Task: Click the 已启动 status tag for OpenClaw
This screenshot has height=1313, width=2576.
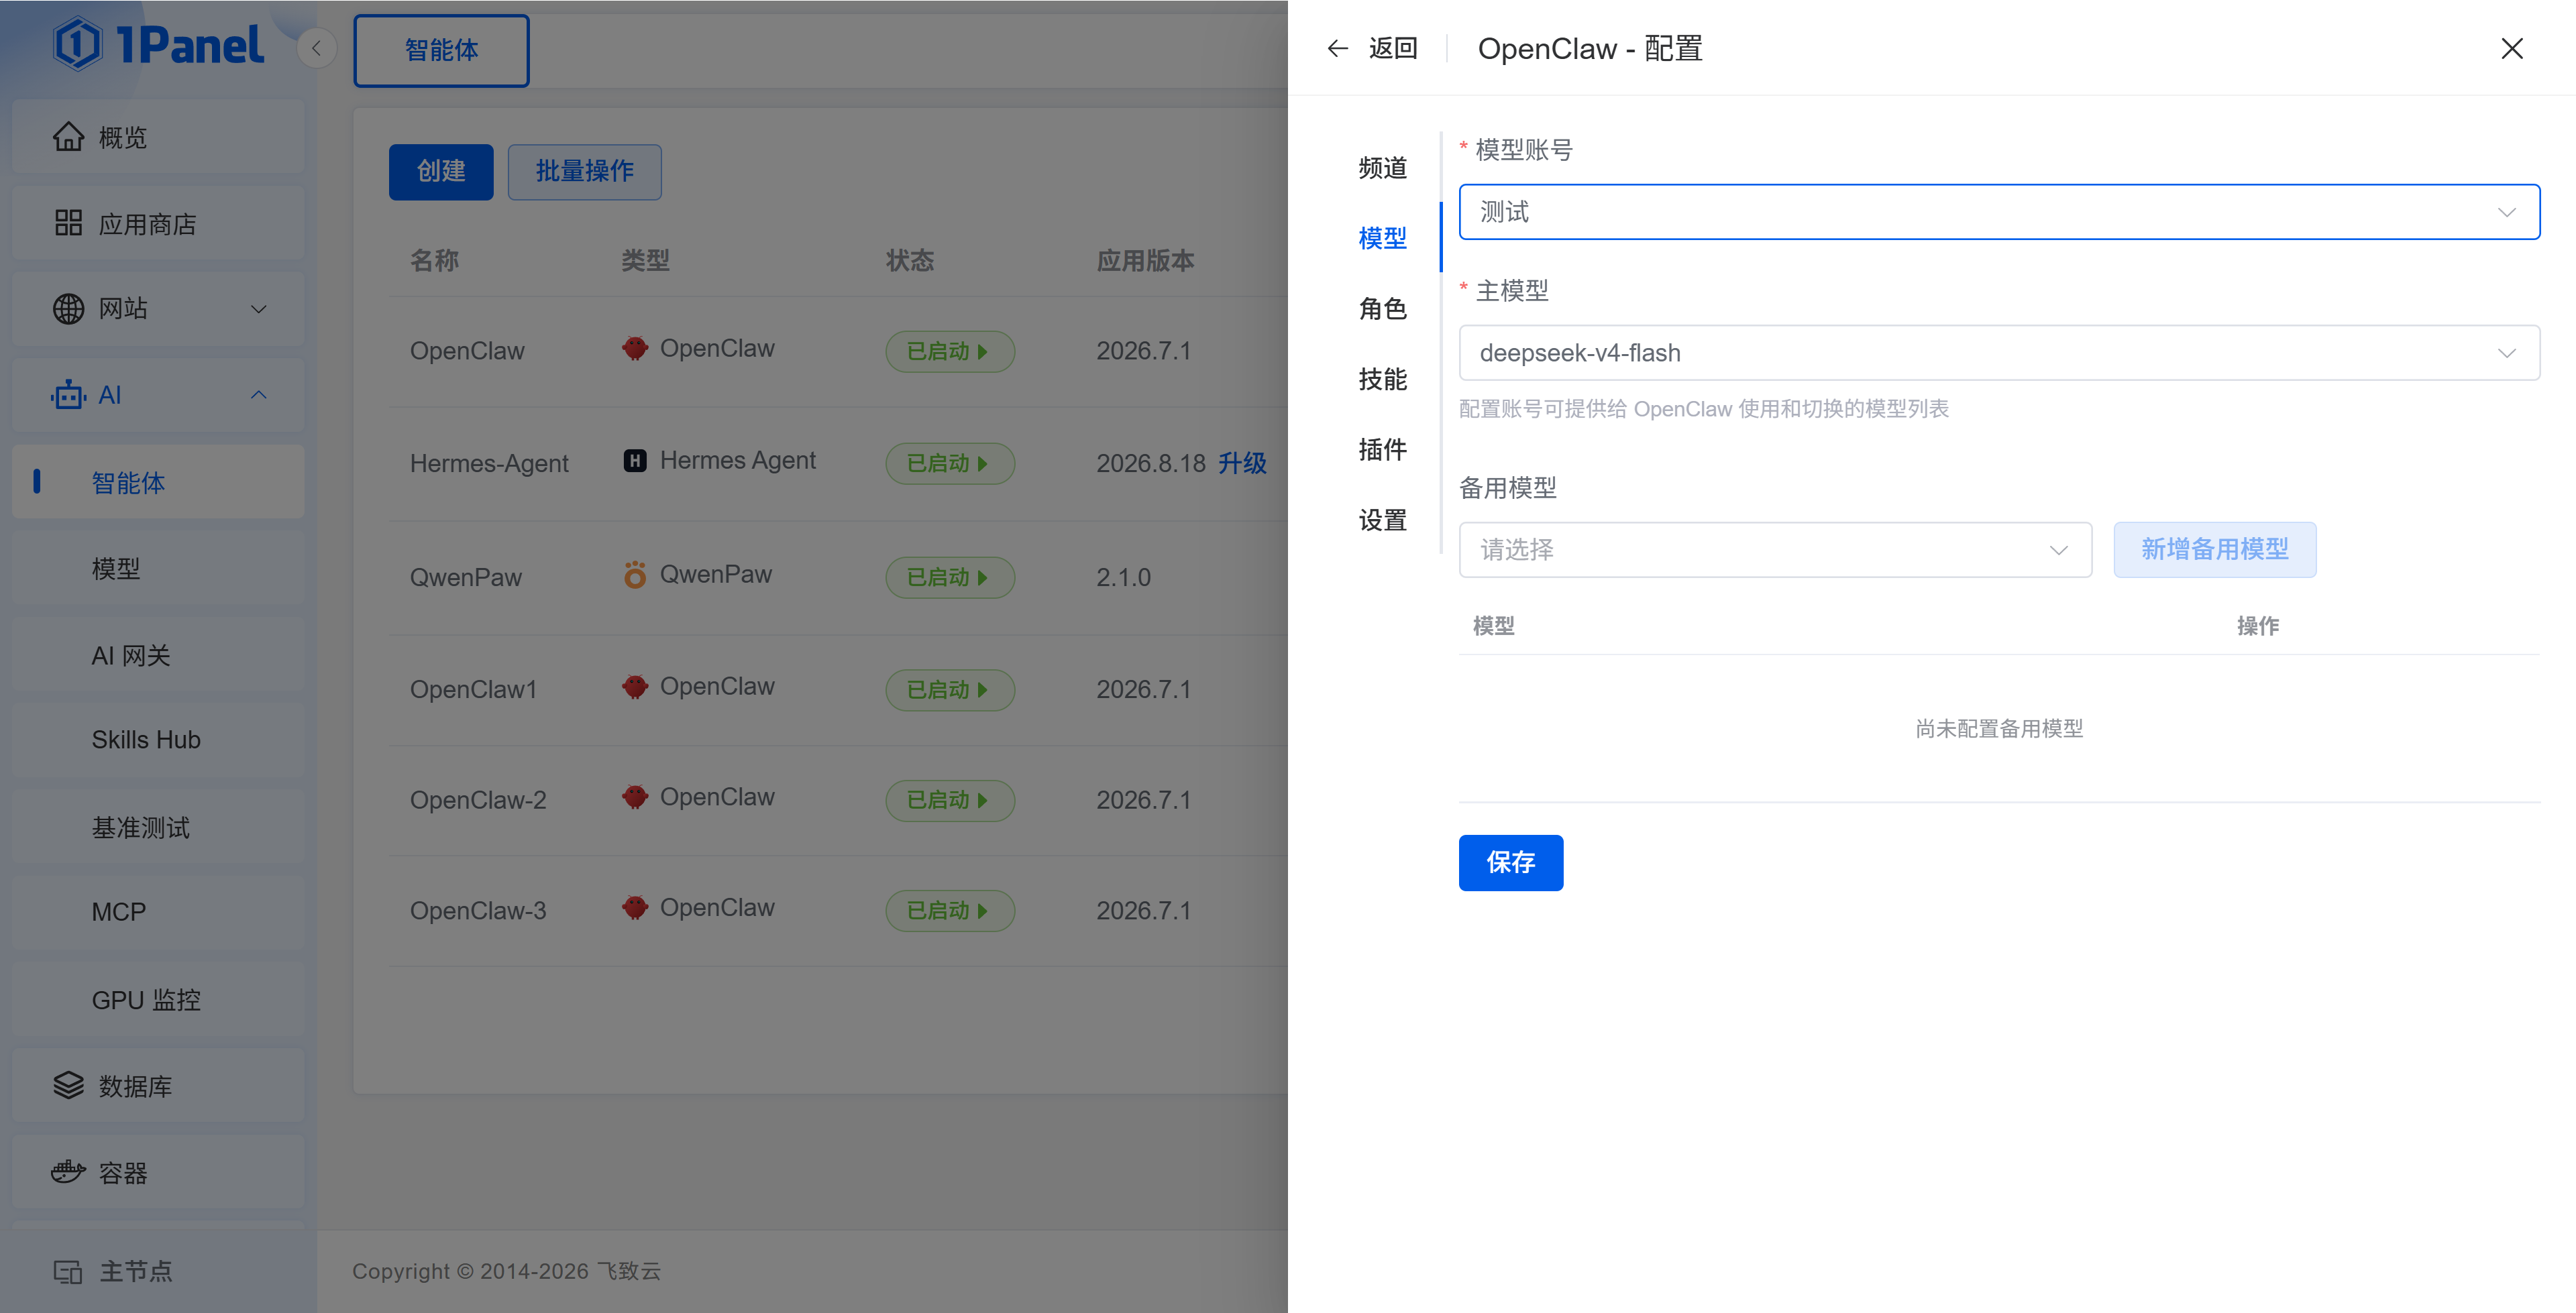Action: pyautogui.click(x=950, y=352)
